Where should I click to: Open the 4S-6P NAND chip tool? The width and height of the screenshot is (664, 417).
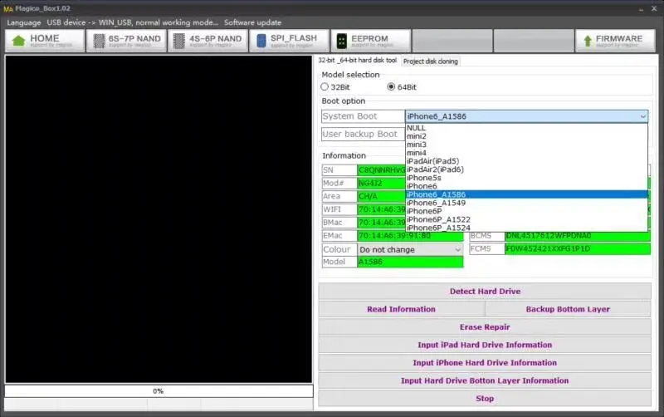[207, 41]
